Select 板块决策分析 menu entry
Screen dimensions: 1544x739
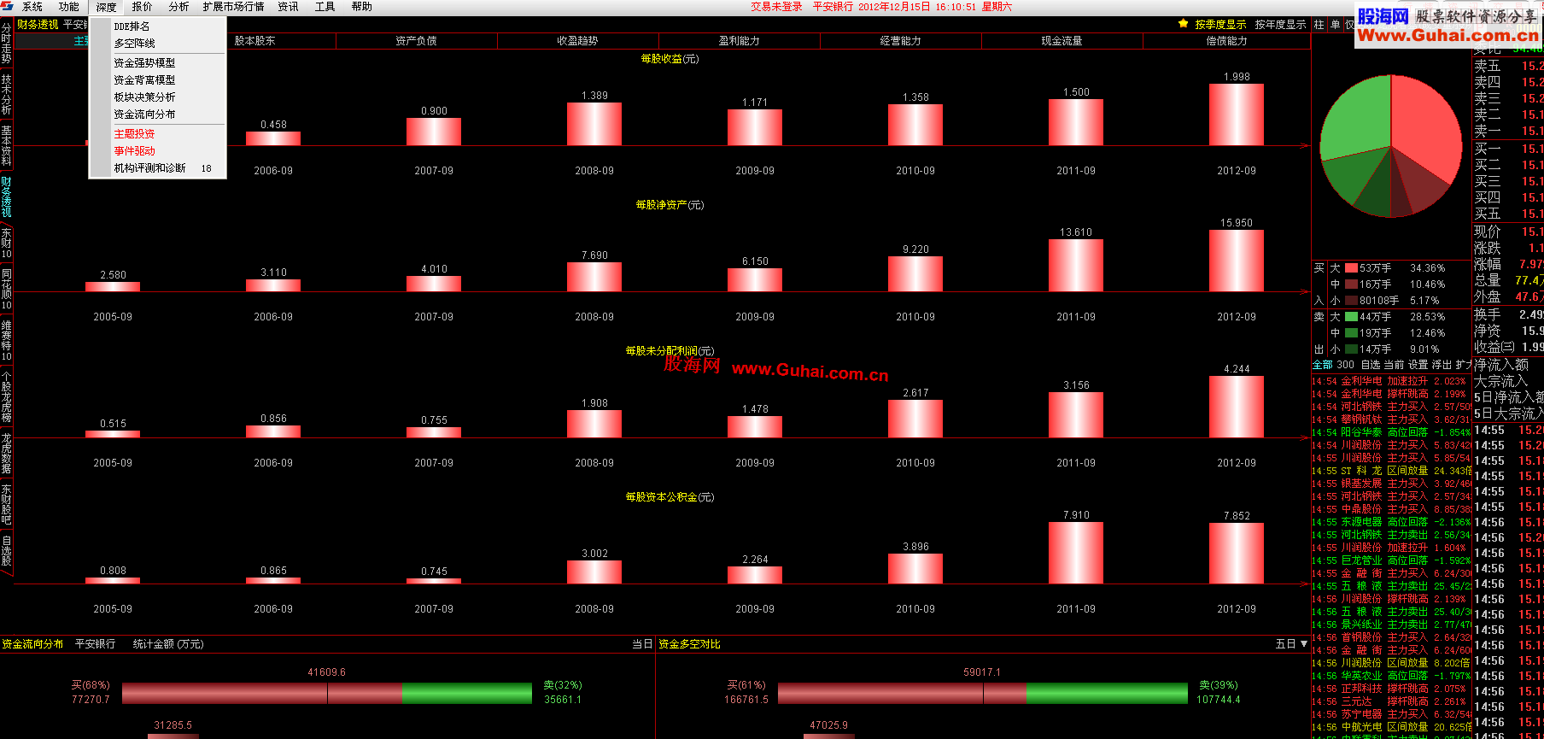point(158,97)
